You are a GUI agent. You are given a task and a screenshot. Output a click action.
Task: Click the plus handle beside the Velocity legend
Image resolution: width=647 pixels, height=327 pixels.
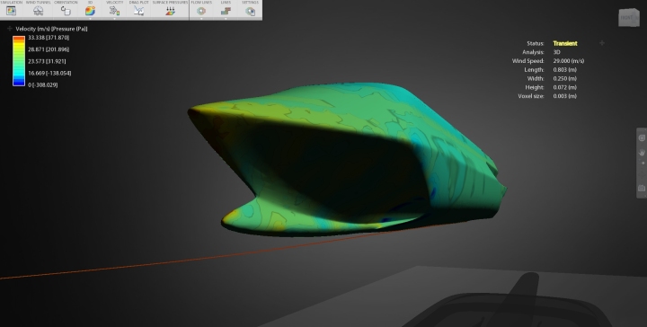[x=10, y=29]
